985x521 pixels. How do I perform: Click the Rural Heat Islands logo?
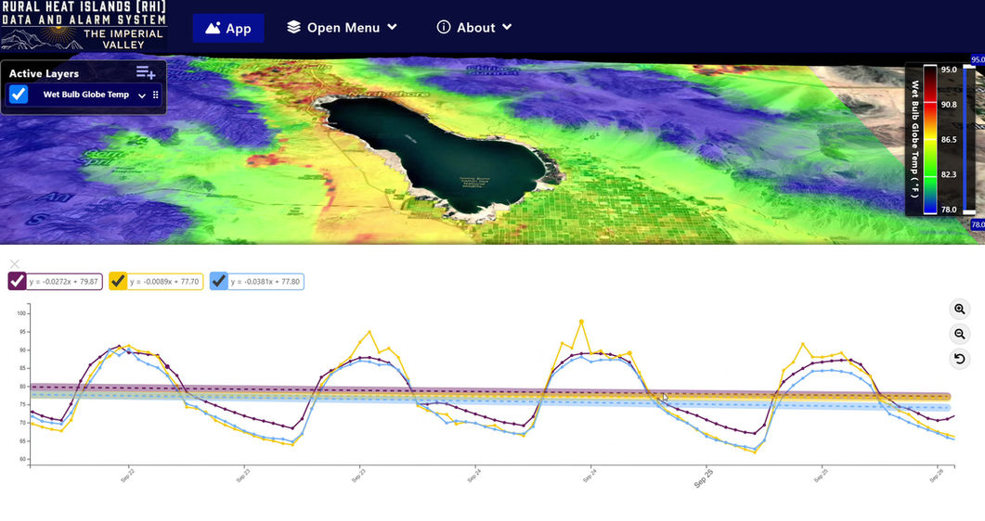(x=84, y=26)
